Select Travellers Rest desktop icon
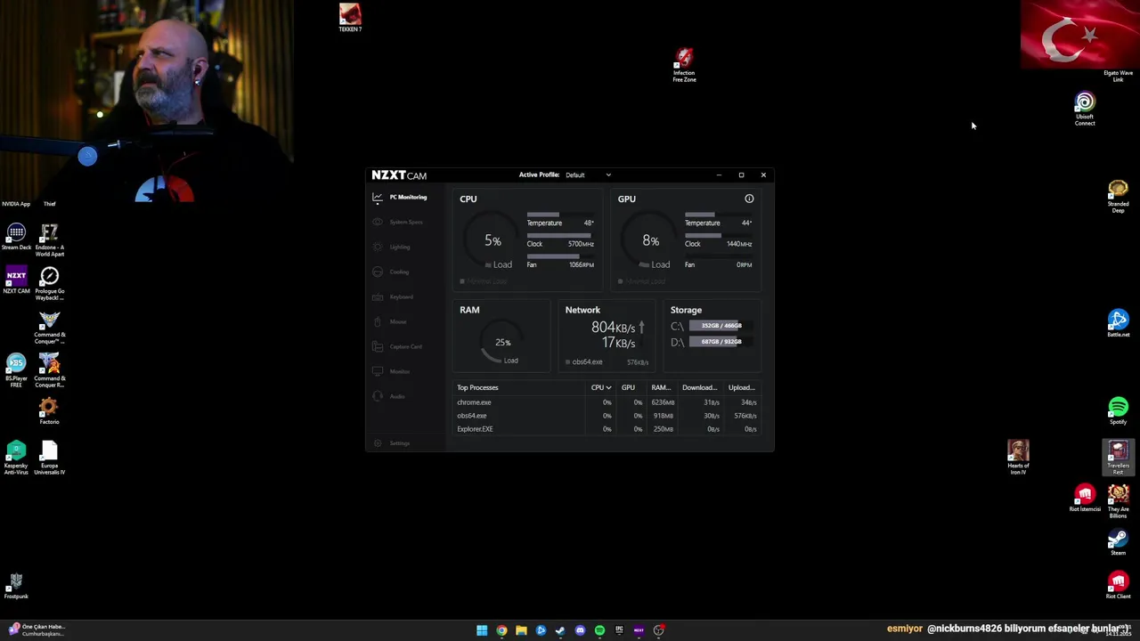This screenshot has width=1140, height=641. [x=1118, y=458]
